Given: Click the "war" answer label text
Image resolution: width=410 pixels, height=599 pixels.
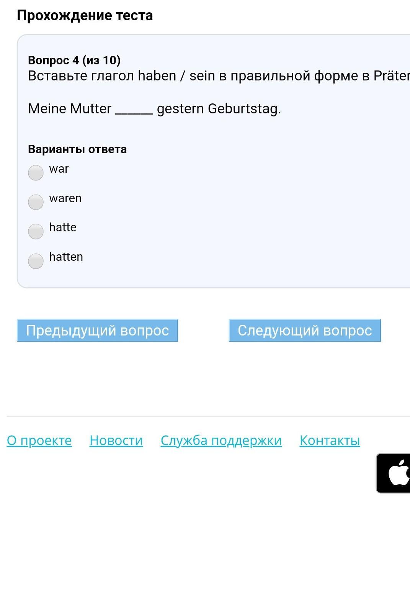Looking at the screenshot, I should click(59, 169).
